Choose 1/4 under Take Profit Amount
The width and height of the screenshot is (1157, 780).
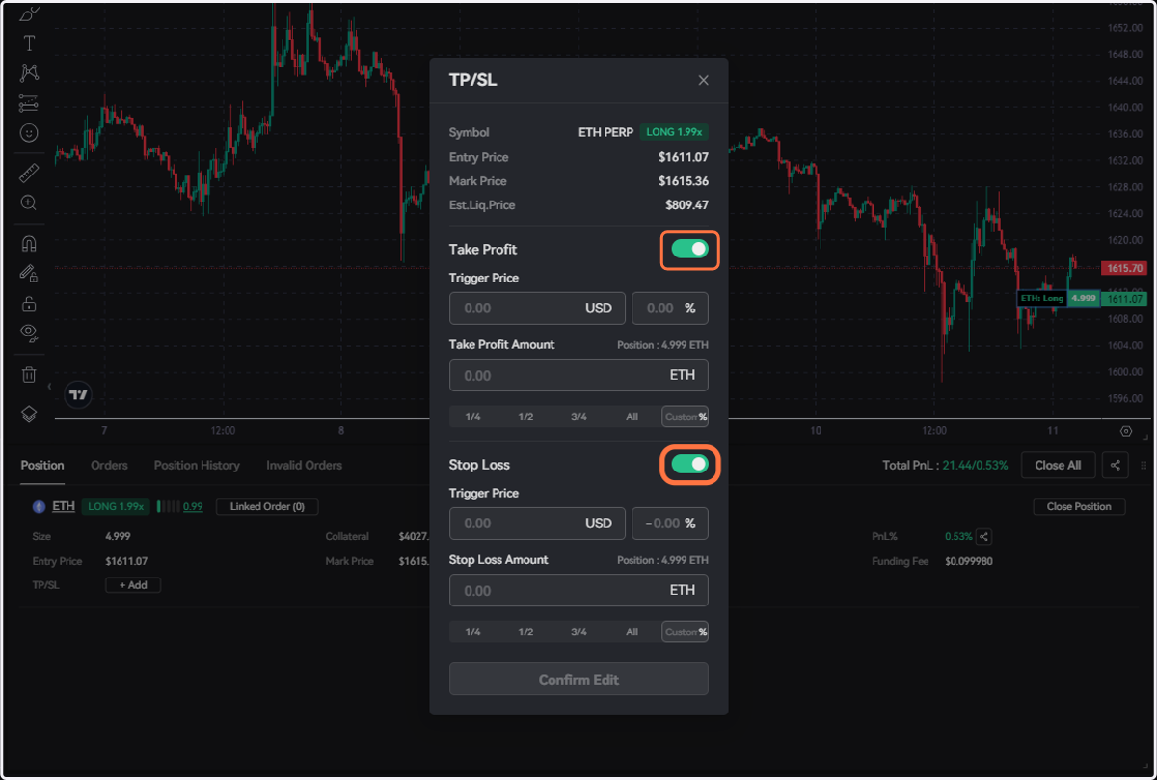(x=473, y=417)
